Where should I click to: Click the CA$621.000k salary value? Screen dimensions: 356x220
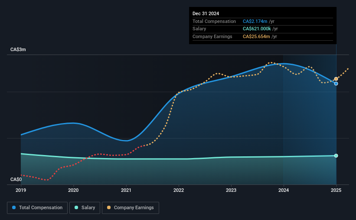click(x=257, y=29)
